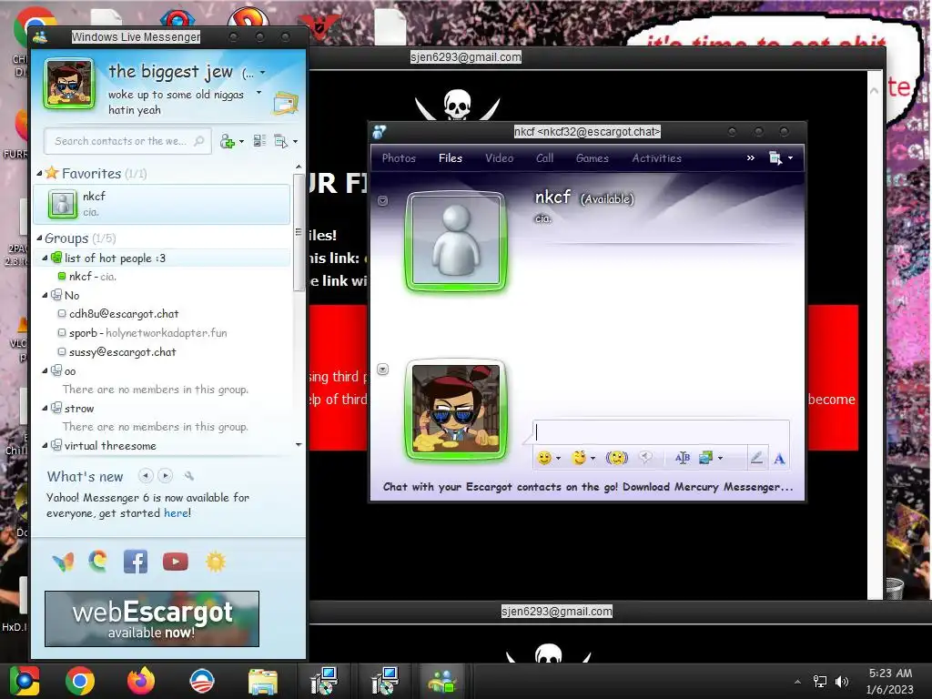Open the Activities tab in chat
The height and width of the screenshot is (699, 932).
657,158
